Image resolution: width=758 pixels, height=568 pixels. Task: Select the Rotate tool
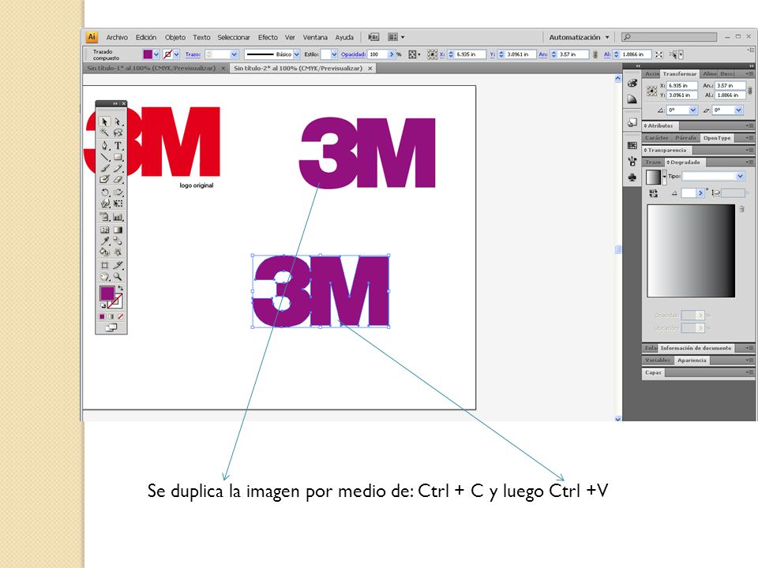[104, 192]
